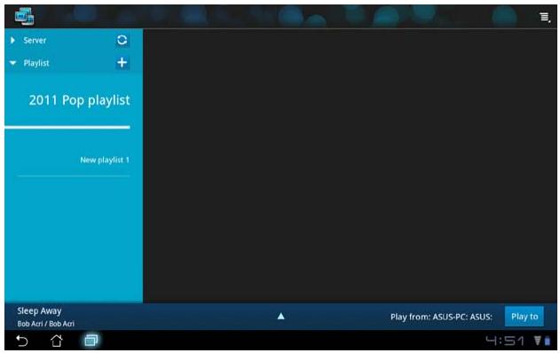Click Play from: ASUS-PC: ASUS: label
Screen dimensions: 560x353
coord(441,317)
